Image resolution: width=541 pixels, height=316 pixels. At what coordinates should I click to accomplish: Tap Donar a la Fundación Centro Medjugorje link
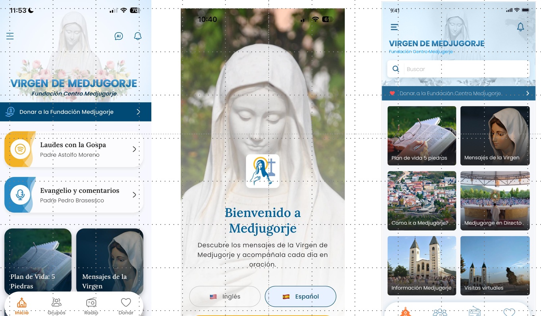coord(450,93)
